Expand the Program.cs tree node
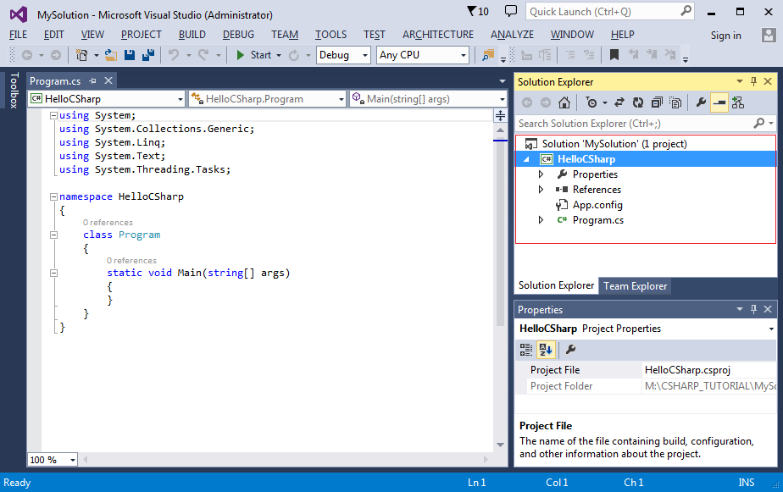 pos(541,220)
